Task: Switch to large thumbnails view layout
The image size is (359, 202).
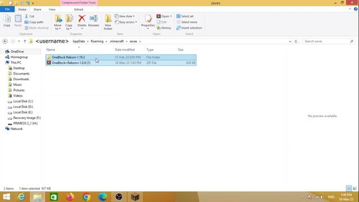Action: pyautogui.click(x=355, y=189)
